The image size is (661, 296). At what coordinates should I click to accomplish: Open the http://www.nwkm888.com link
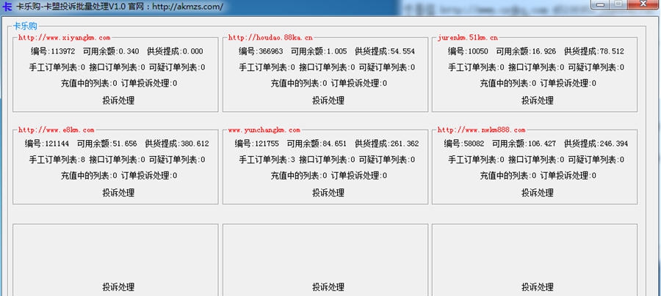click(481, 130)
